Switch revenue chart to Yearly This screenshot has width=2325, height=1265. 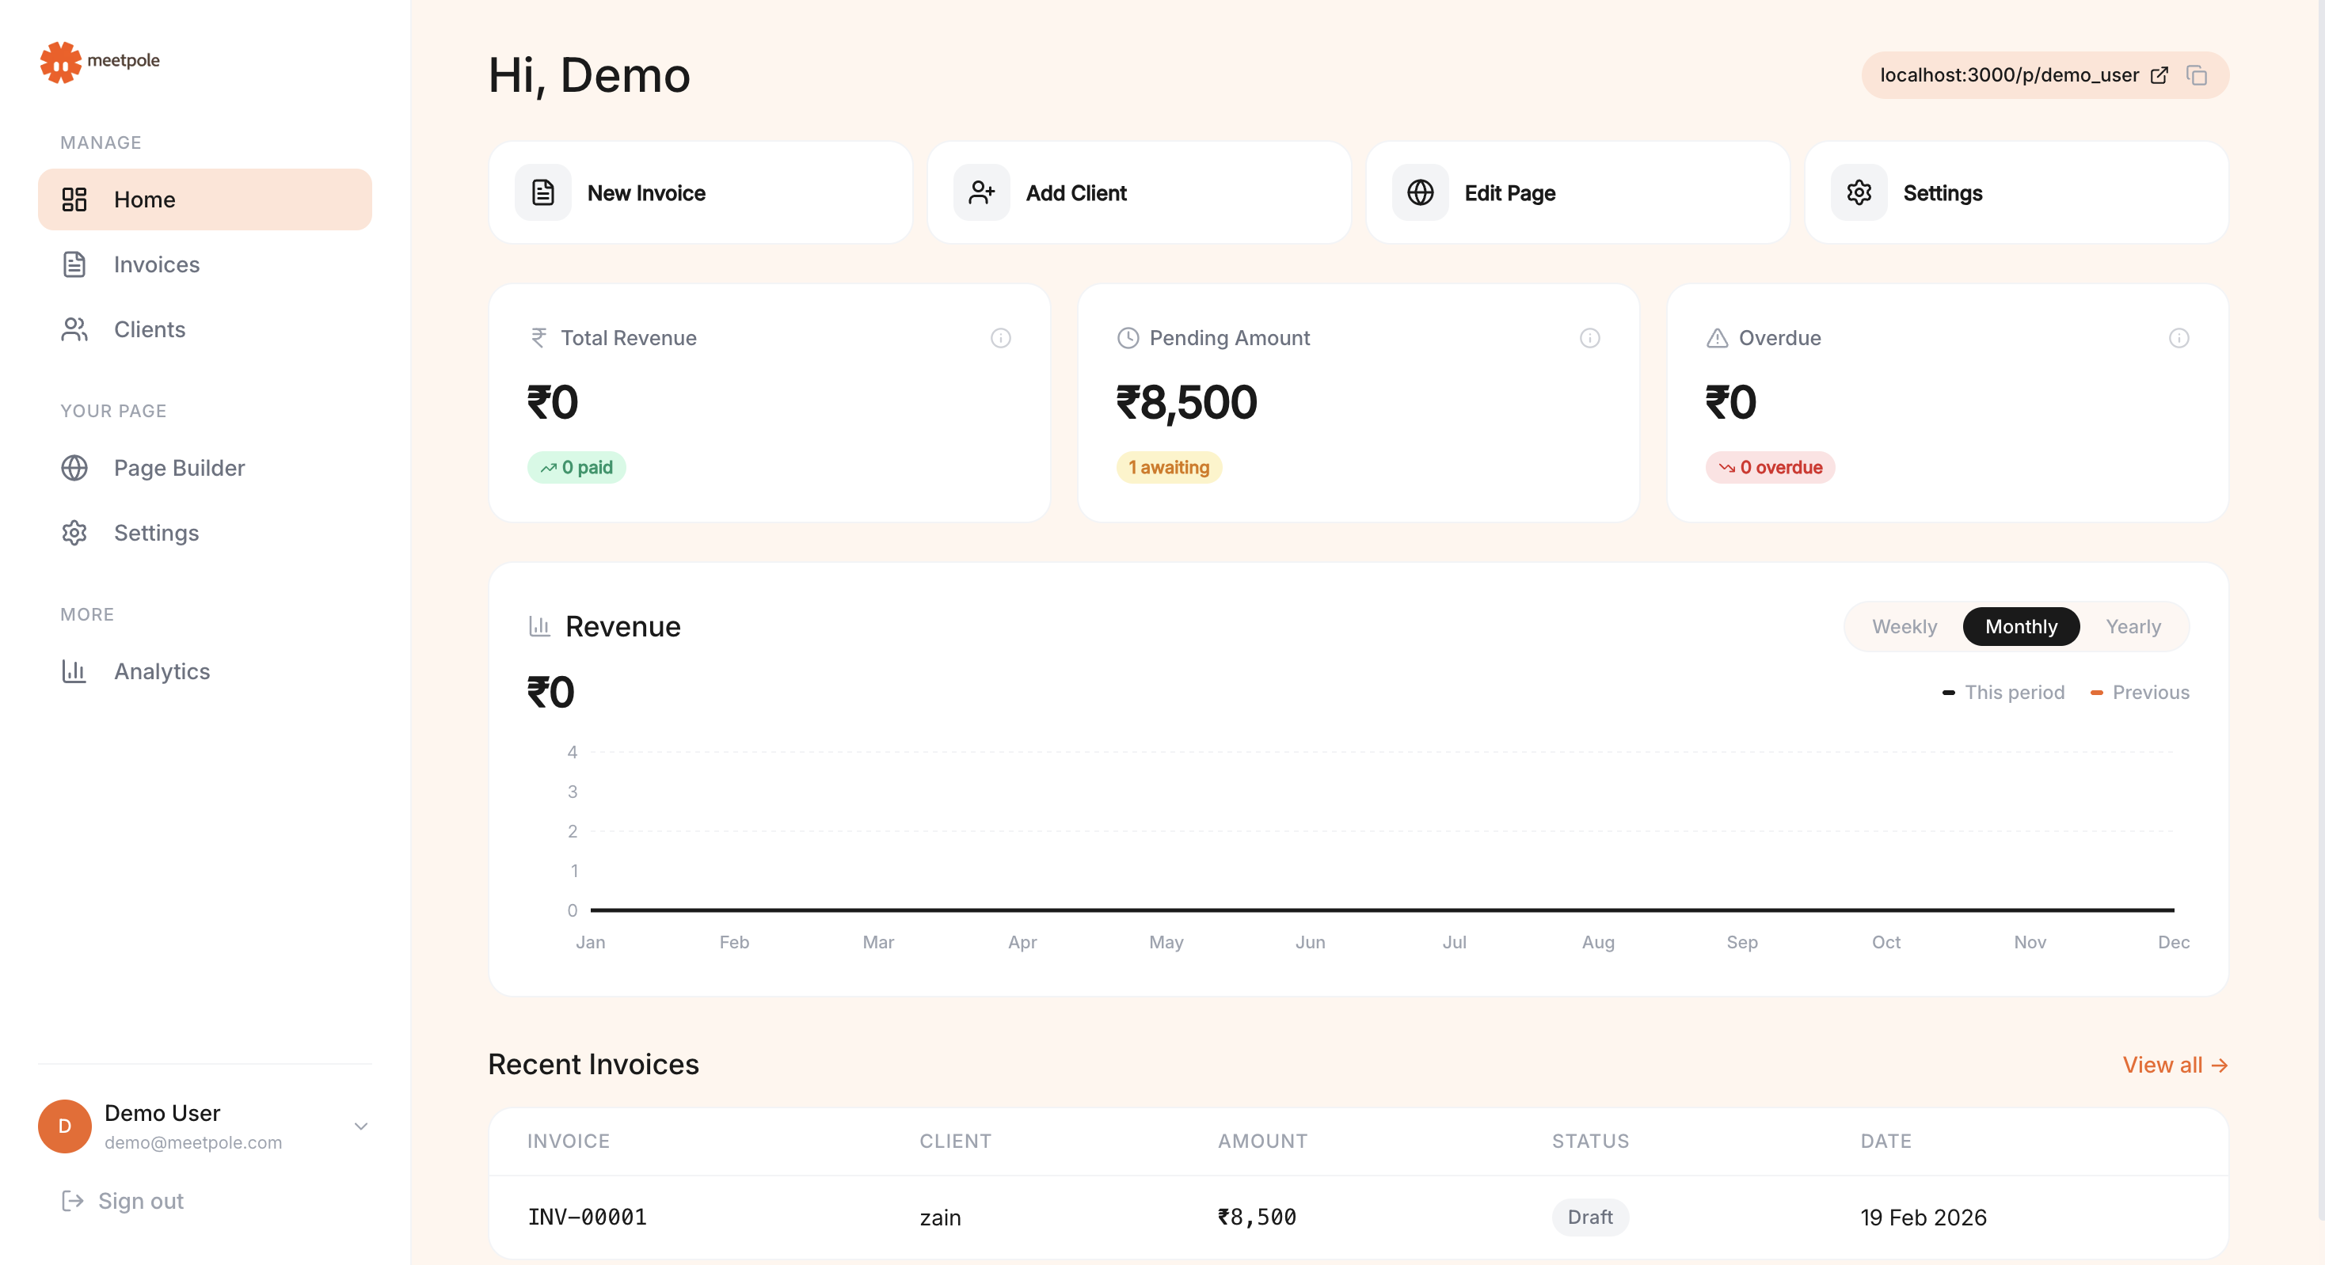(2132, 627)
